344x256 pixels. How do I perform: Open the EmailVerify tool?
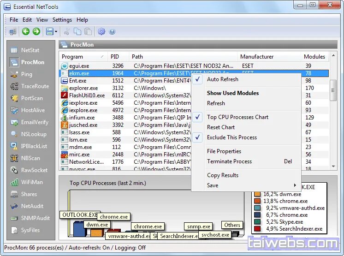[x=30, y=122]
